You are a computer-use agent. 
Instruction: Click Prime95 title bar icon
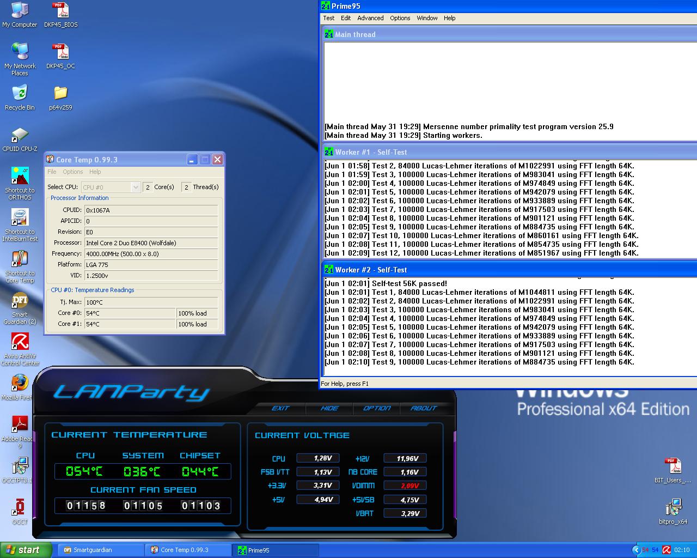326,6
